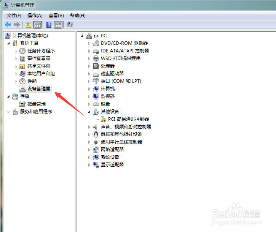The width and height of the screenshot is (276, 232).
Task: Select 磁盘管理 under 存储
Action: tap(37, 104)
